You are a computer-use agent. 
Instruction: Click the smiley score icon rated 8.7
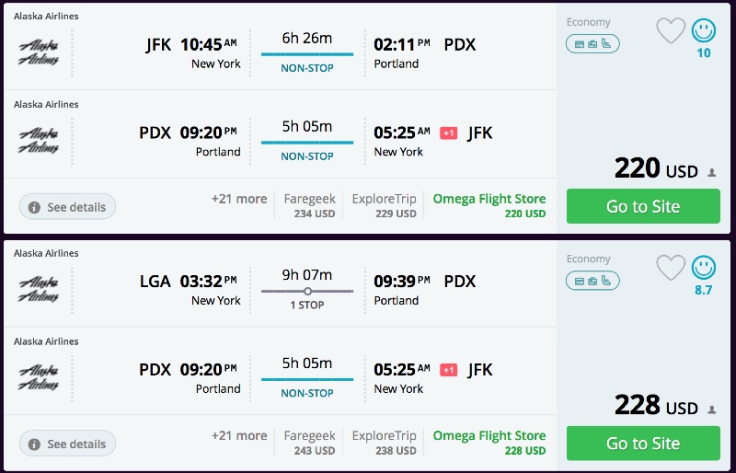pos(704,268)
